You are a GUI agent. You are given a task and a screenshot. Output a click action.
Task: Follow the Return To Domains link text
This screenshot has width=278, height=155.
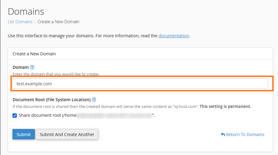245,135
